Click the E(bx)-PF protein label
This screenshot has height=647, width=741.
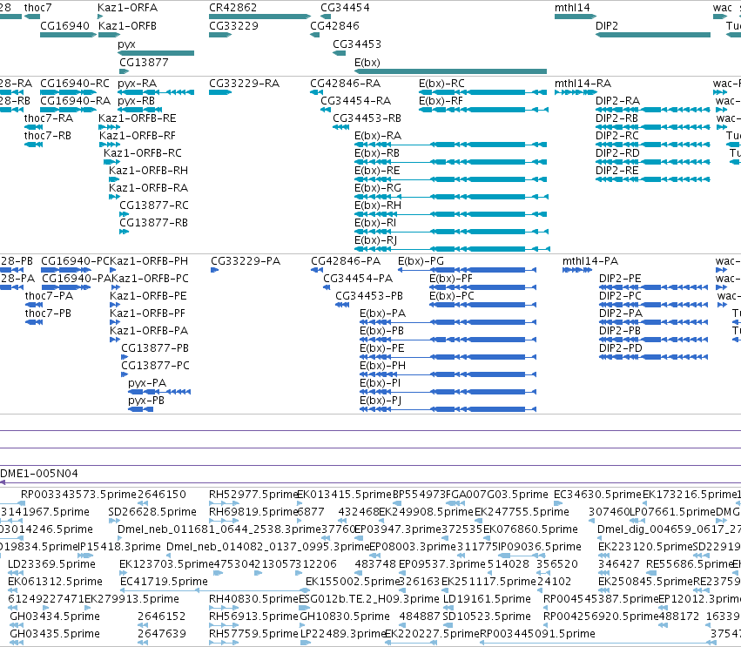click(451, 279)
